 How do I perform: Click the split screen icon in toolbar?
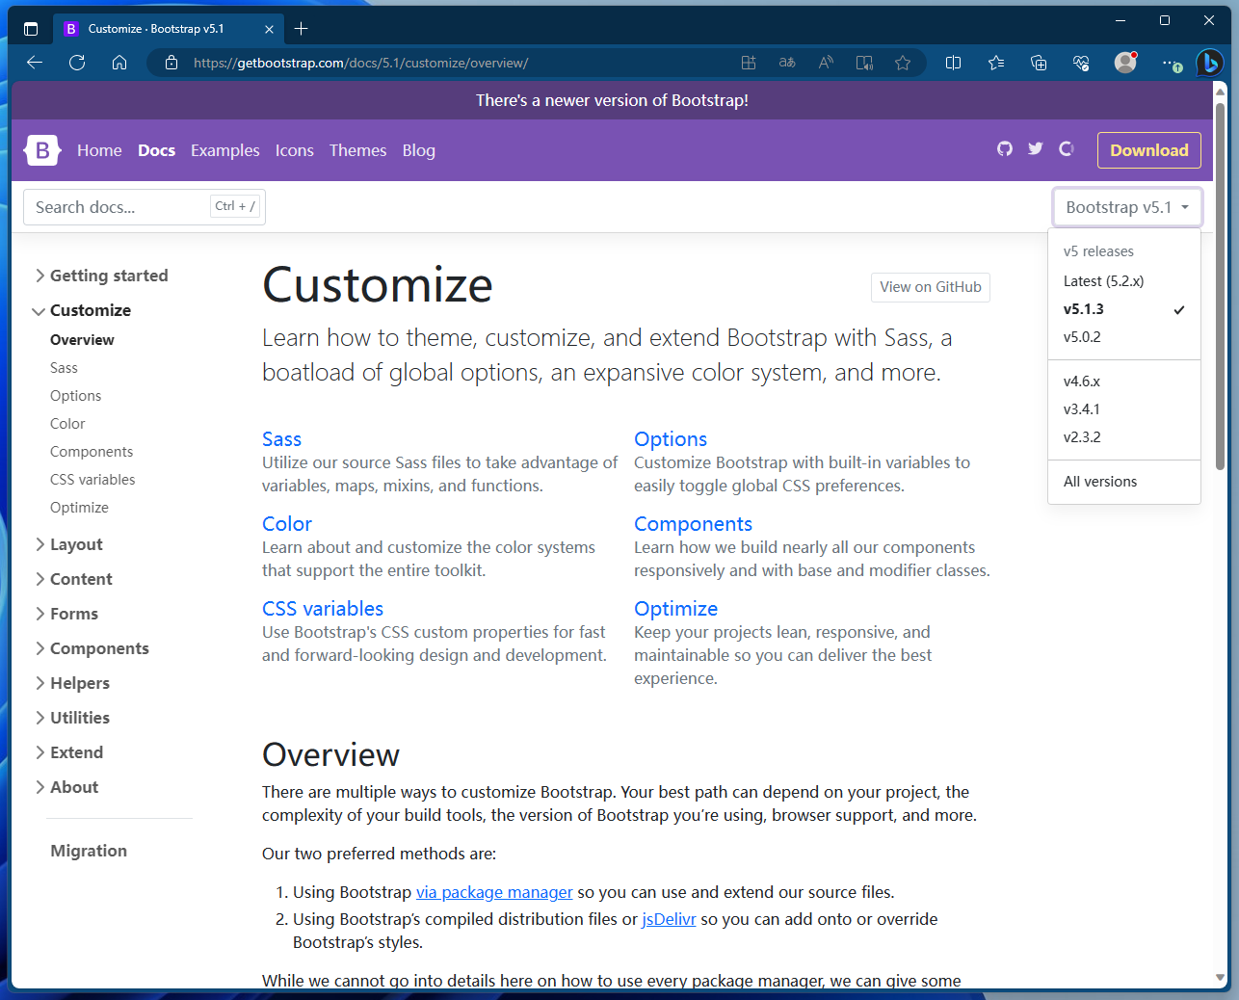click(x=953, y=63)
